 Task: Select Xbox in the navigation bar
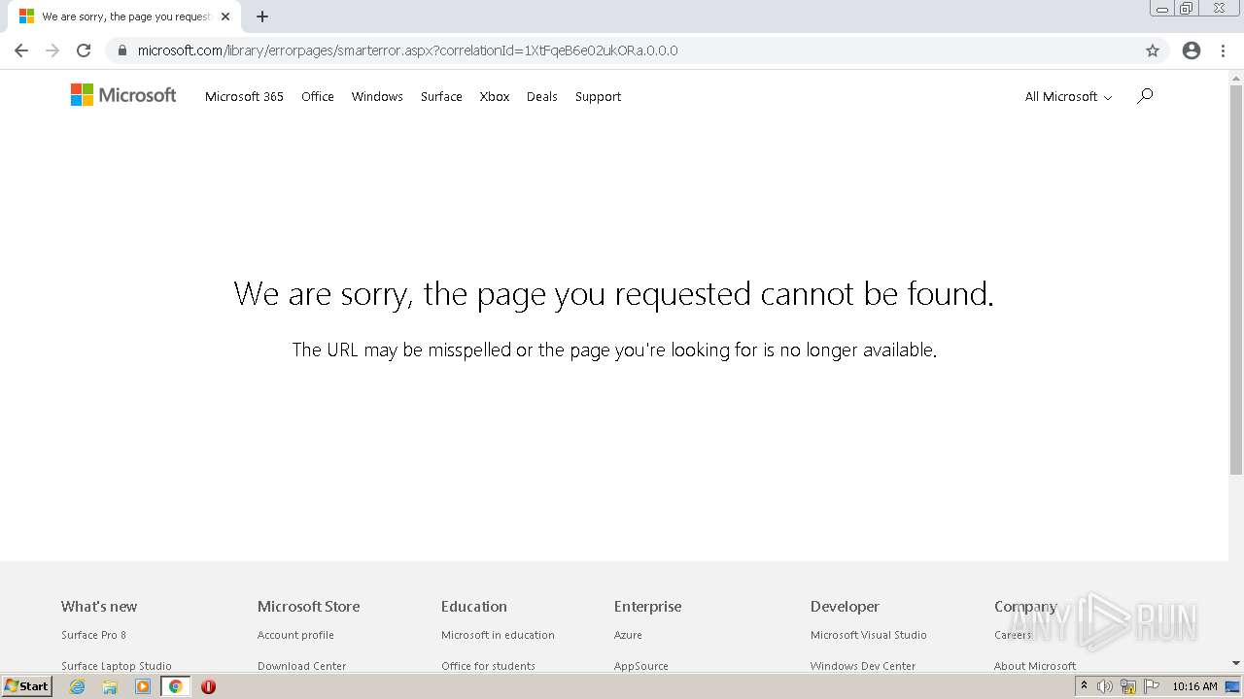[495, 96]
